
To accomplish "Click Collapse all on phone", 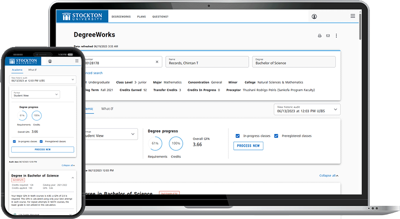I will point(68,165).
